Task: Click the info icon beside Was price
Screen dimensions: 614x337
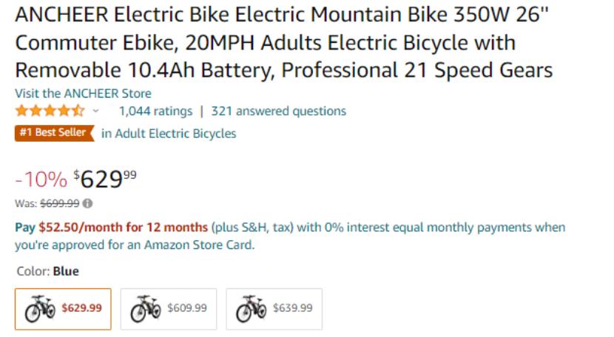Action: tap(87, 203)
